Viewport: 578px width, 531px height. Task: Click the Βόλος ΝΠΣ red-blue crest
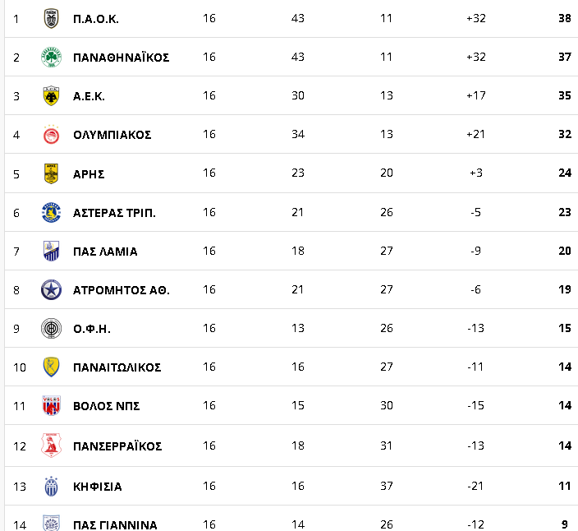51,405
